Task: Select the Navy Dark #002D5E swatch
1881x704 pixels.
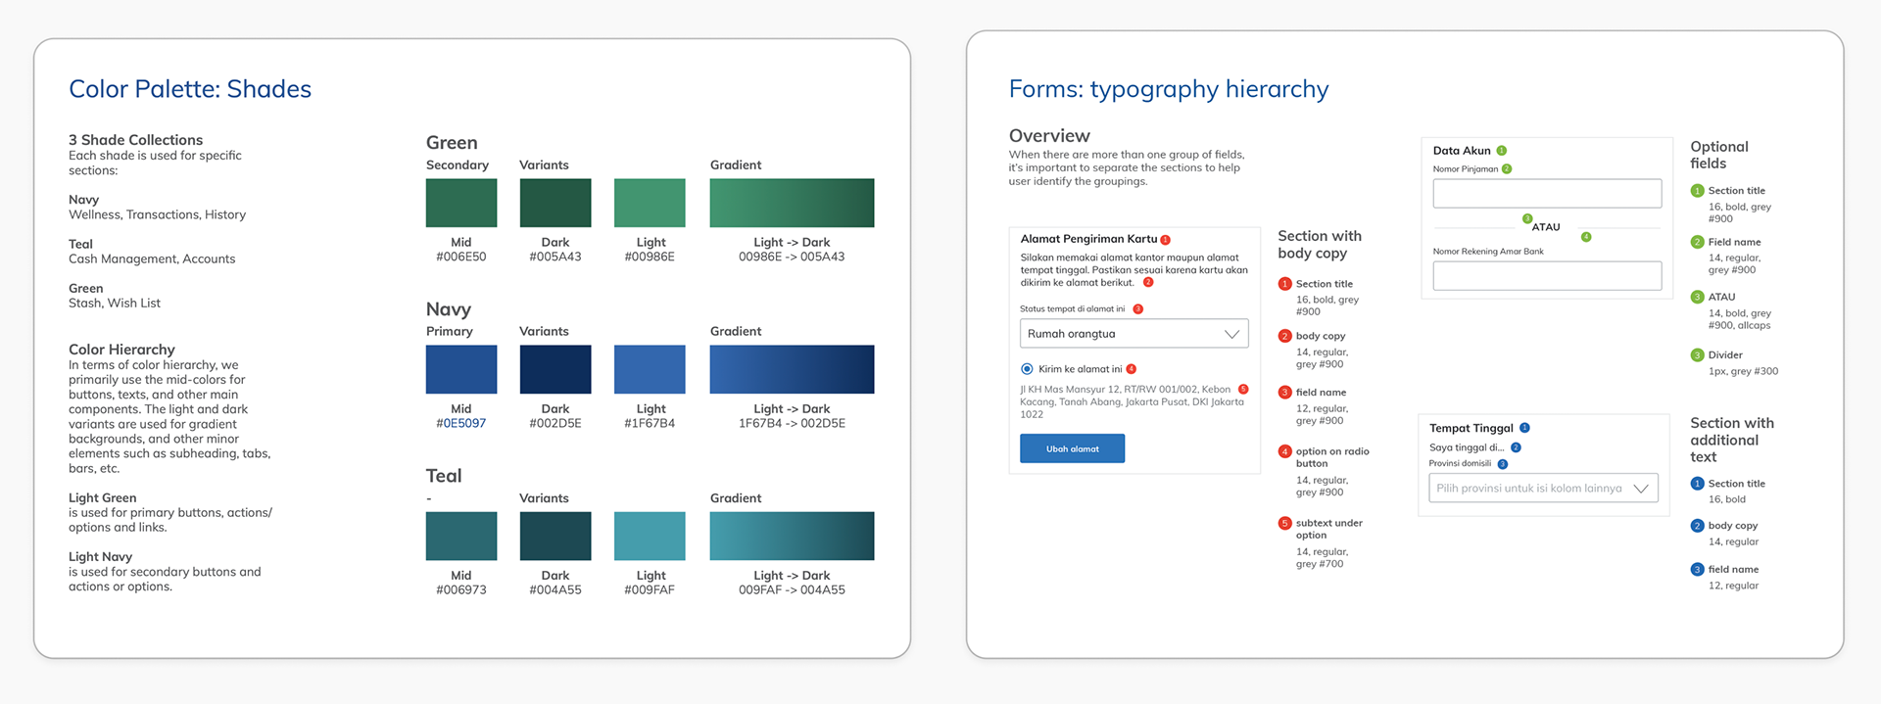Action: pos(555,369)
